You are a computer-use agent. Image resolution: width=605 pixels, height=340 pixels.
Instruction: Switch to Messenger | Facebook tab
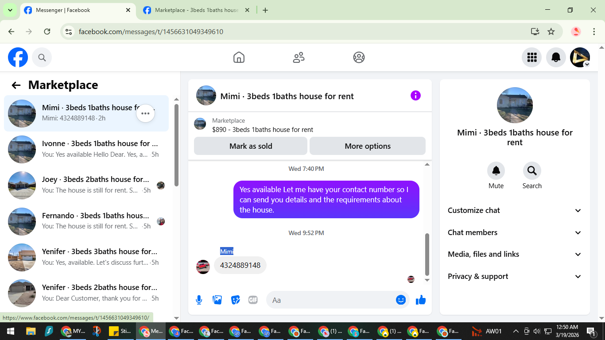78,10
